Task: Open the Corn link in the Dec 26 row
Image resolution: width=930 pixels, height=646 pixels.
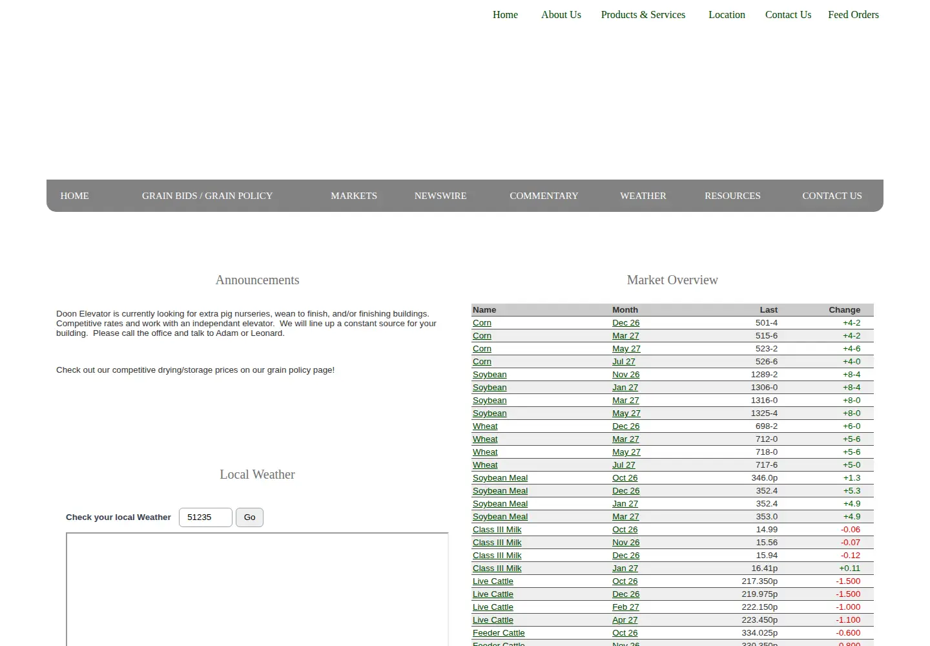Action: click(x=482, y=323)
